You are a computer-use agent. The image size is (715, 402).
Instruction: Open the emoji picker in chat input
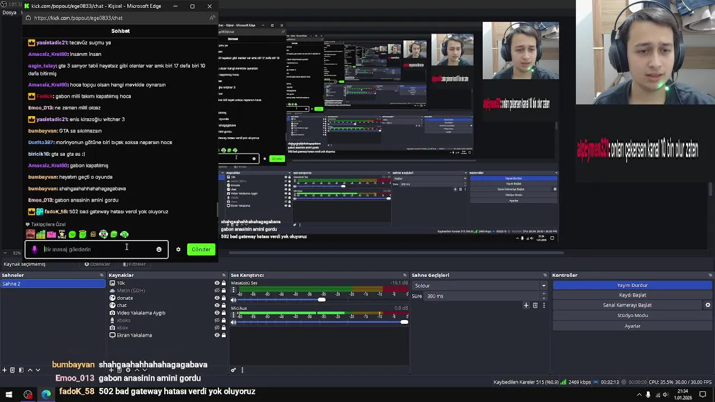click(159, 250)
